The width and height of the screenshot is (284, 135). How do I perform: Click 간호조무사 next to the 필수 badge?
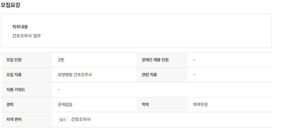coord(81,119)
